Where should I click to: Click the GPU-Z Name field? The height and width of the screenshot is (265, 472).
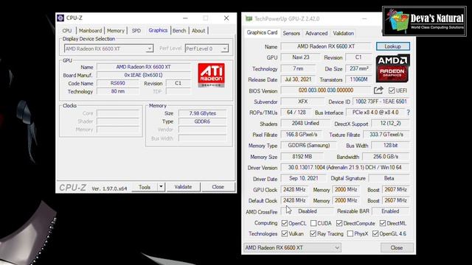click(x=326, y=46)
